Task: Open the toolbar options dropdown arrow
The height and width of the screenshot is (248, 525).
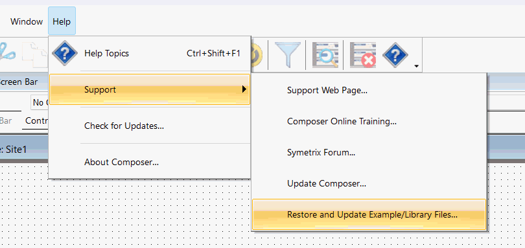Action: pos(416,66)
